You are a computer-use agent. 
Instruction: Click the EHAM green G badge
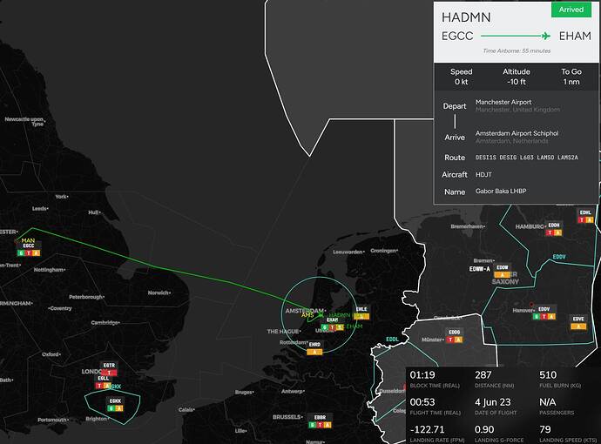click(x=325, y=327)
